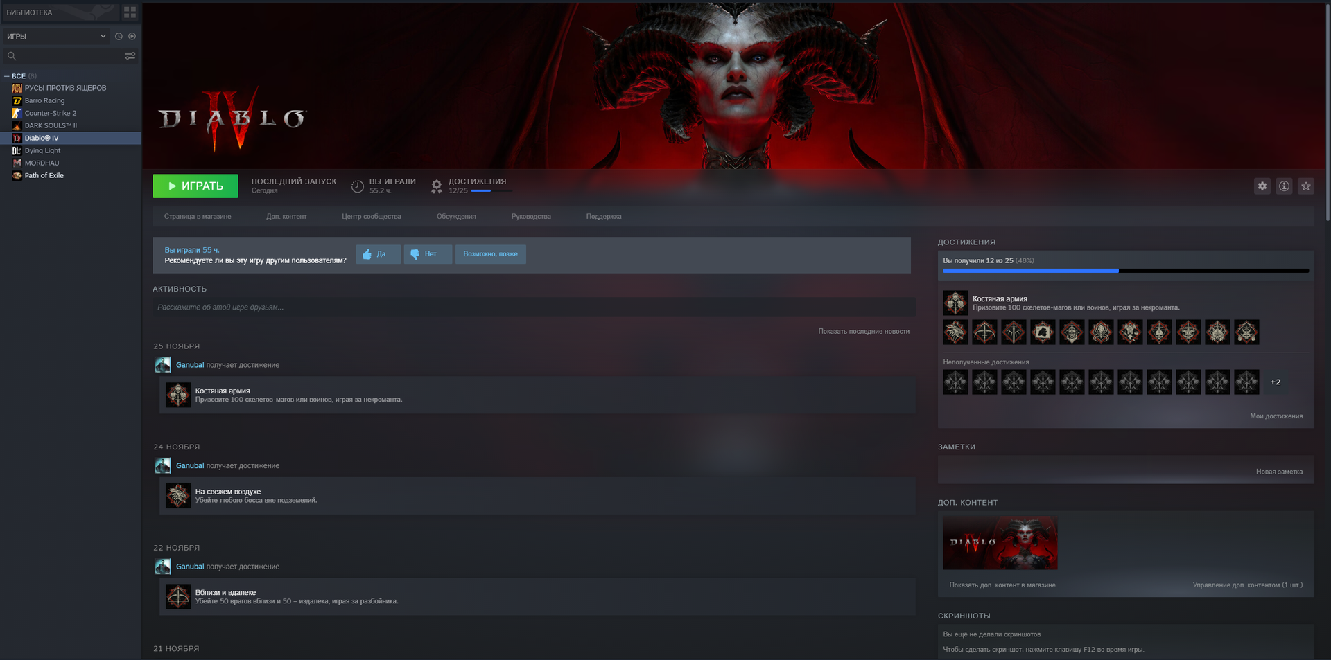The width and height of the screenshot is (1331, 660).
Task: Click small achievements progress bar under 12/25
Action: click(x=491, y=190)
